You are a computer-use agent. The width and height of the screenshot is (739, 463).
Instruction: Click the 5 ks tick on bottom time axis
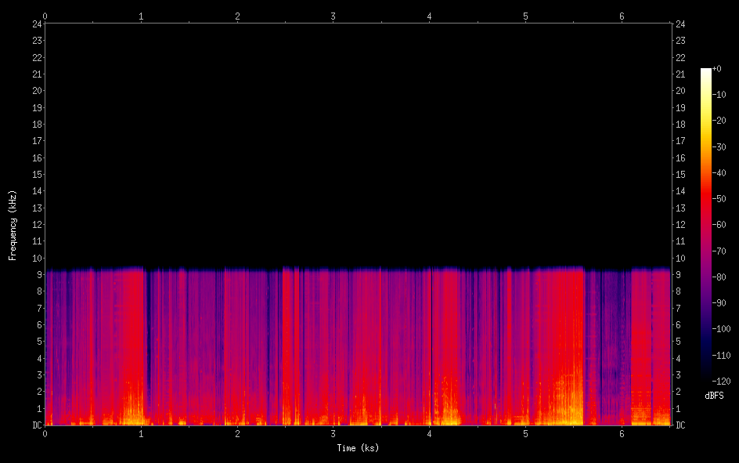(x=525, y=433)
